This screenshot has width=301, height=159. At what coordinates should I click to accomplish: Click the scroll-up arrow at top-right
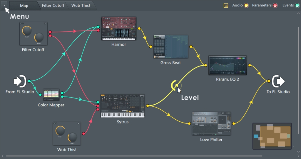click(299, 14)
